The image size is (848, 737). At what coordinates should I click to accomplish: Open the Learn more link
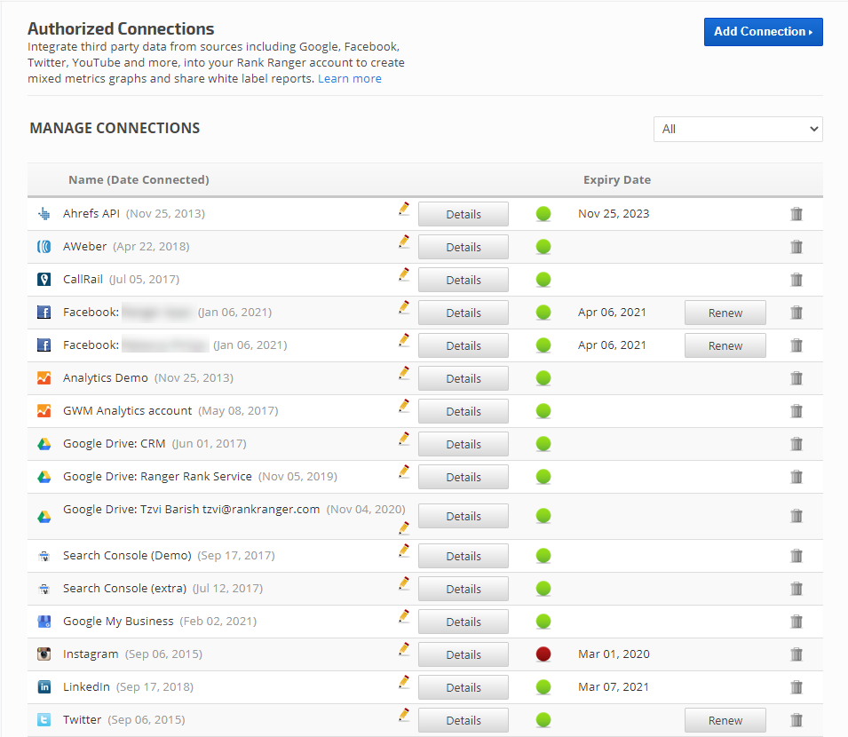point(350,78)
